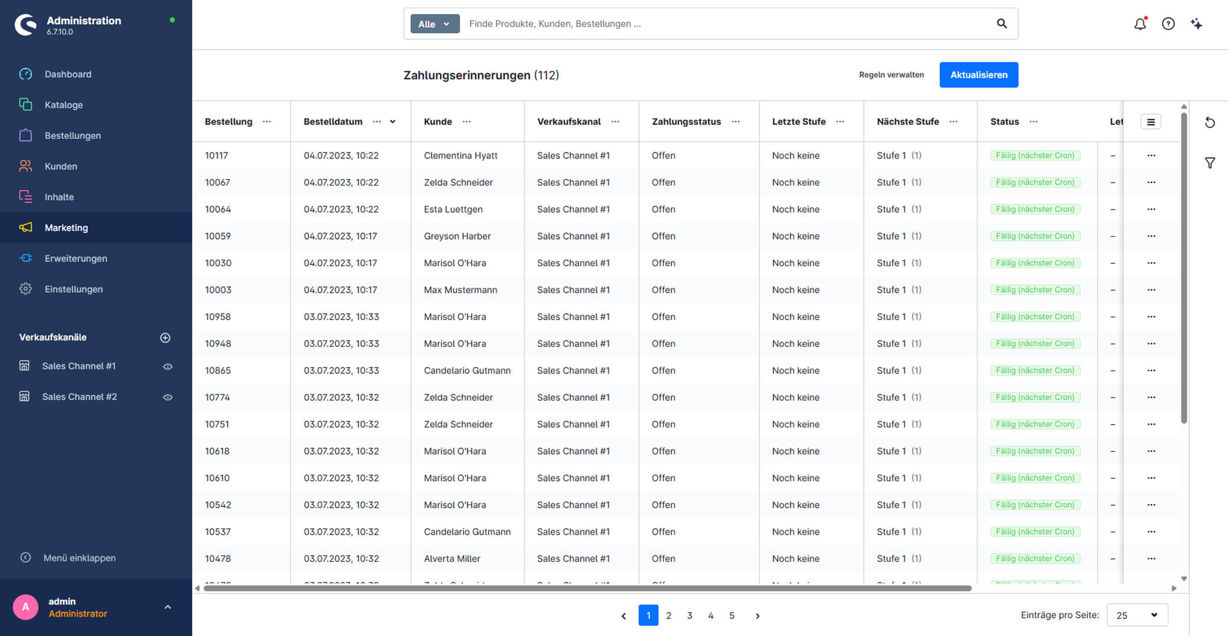1228x636 pixels.
Task: Click the search magnifier icon
Action: [1002, 24]
